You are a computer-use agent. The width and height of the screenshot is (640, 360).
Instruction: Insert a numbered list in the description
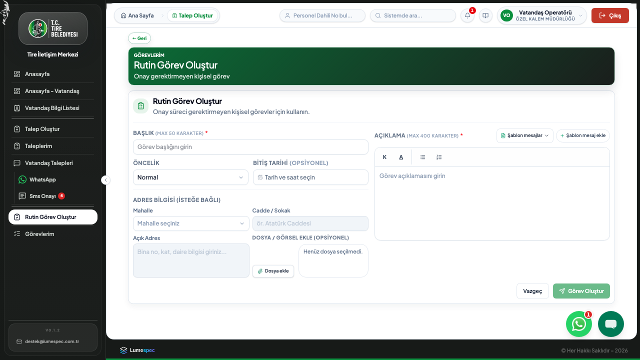pyautogui.click(x=439, y=157)
